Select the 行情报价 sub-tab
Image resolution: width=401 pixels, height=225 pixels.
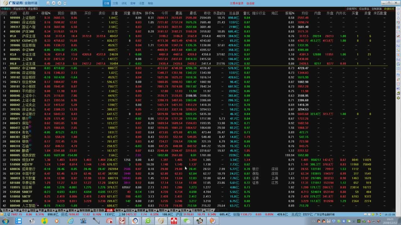6,9
